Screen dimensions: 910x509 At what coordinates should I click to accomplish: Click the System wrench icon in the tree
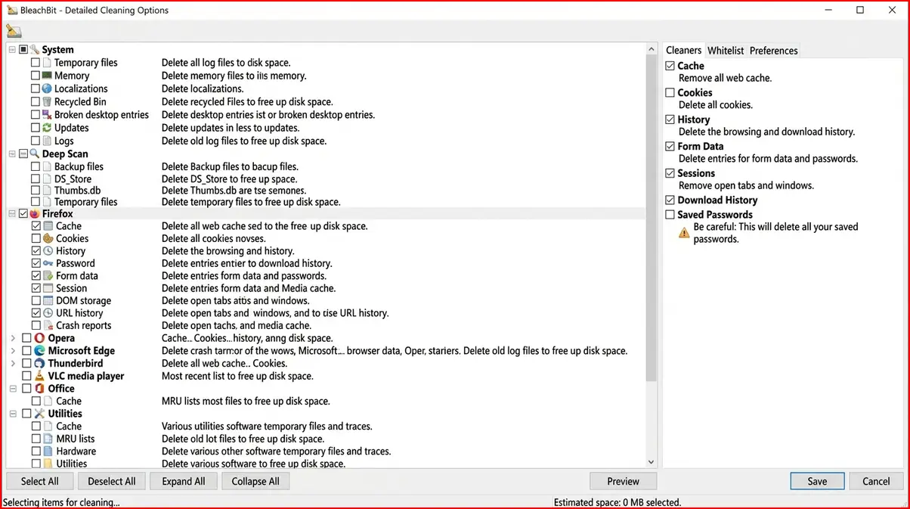[35, 50]
